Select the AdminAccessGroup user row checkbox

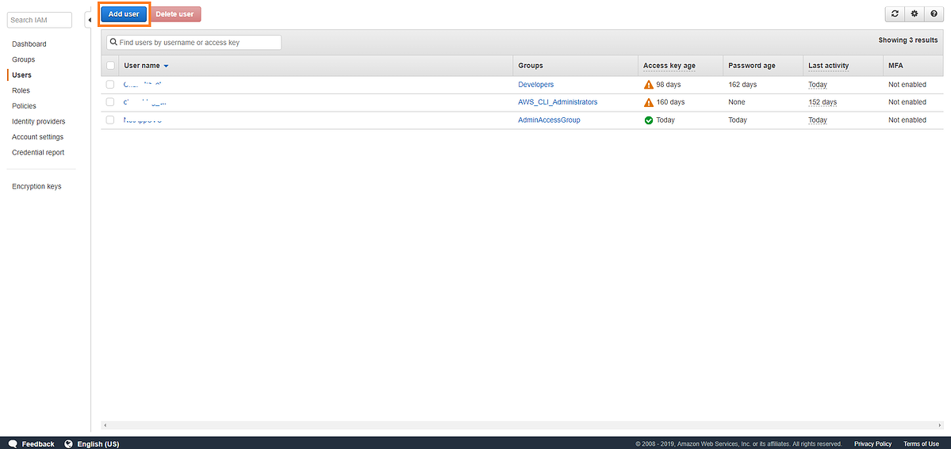[110, 120]
